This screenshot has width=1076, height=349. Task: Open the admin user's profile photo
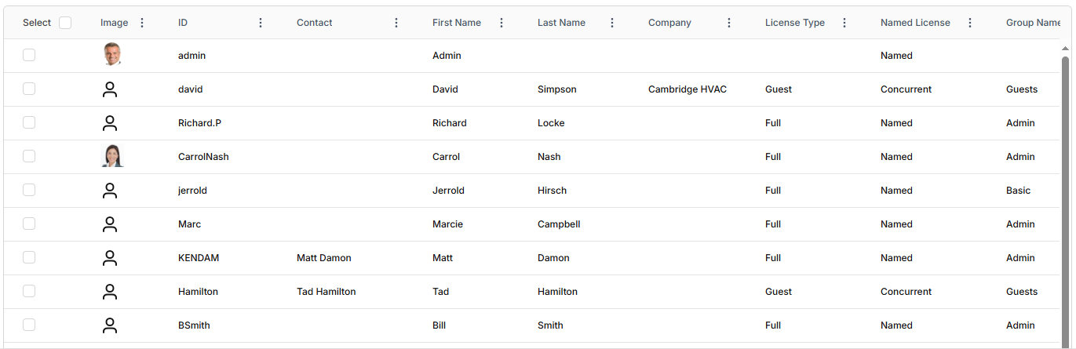[112, 55]
